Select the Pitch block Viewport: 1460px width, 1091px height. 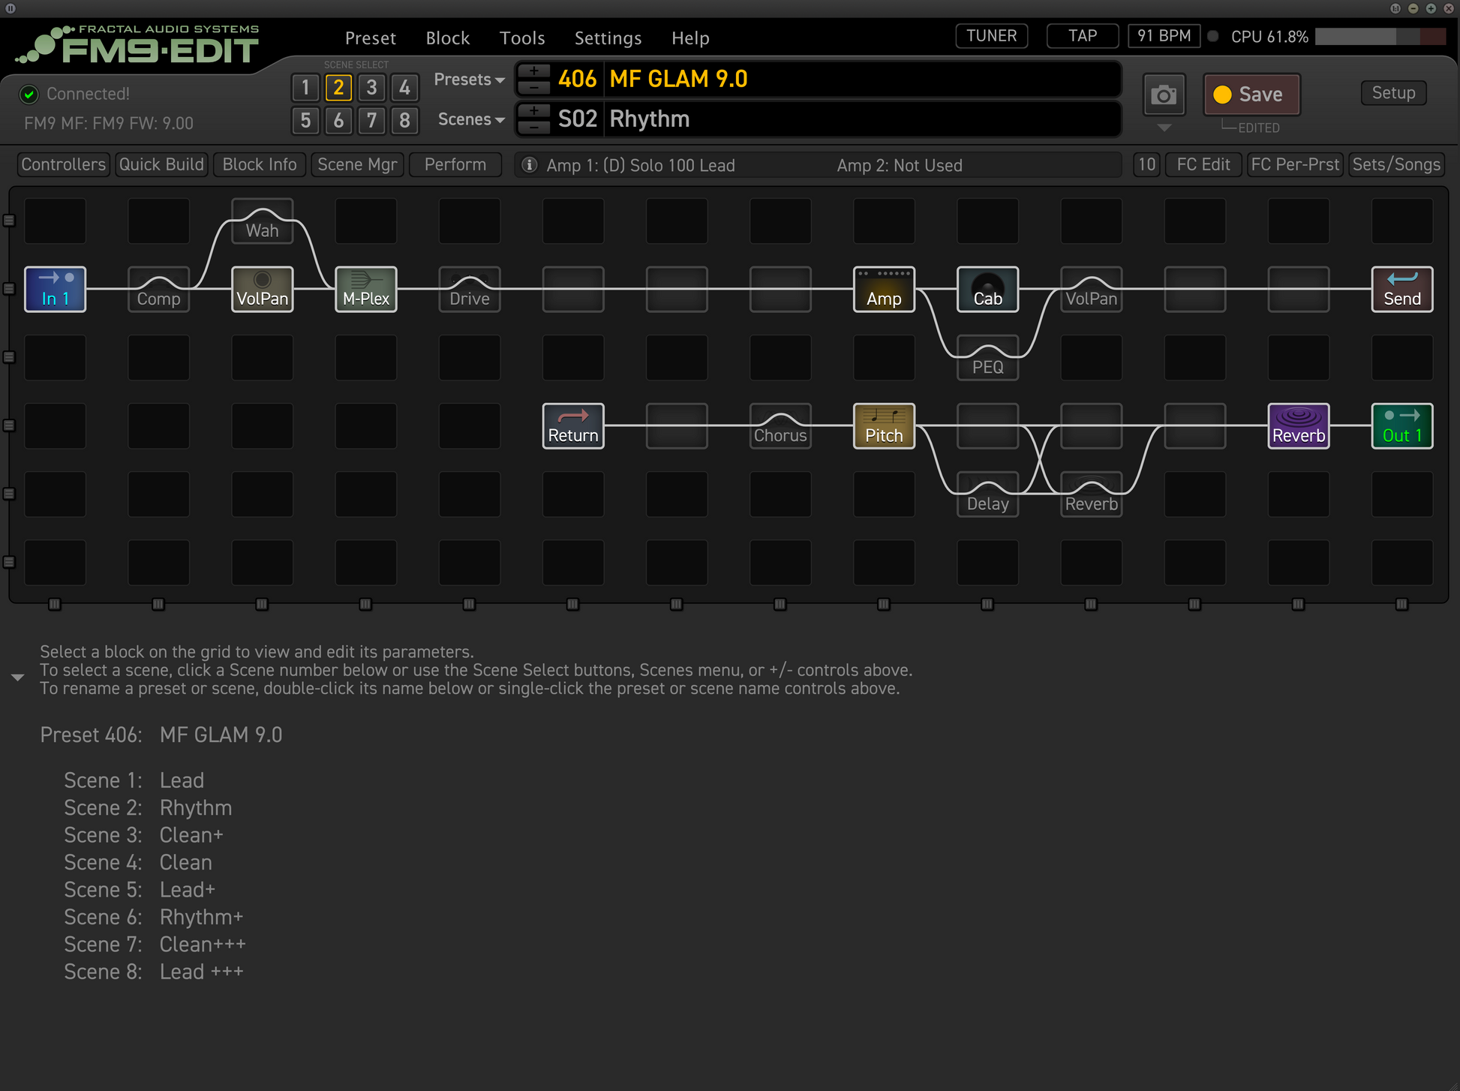(x=884, y=426)
